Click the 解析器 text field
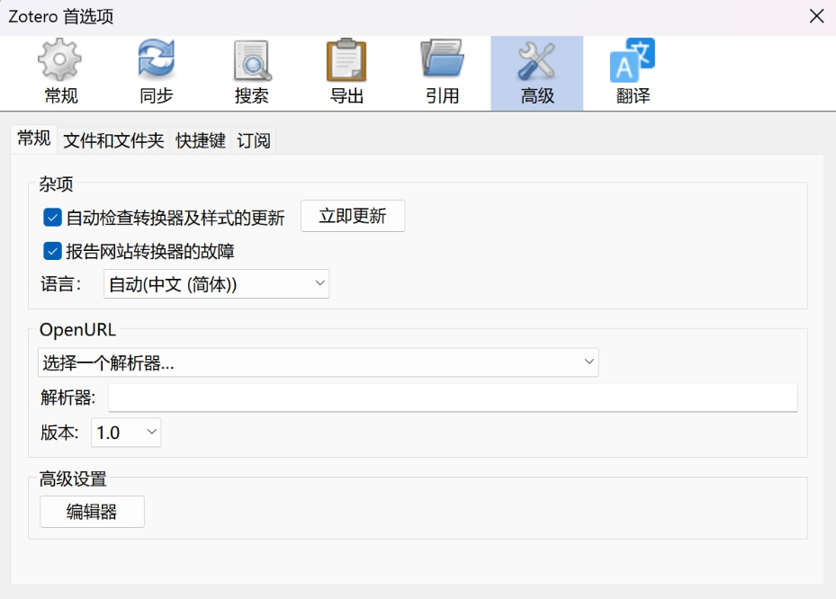This screenshot has height=599, width=836. (453, 397)
